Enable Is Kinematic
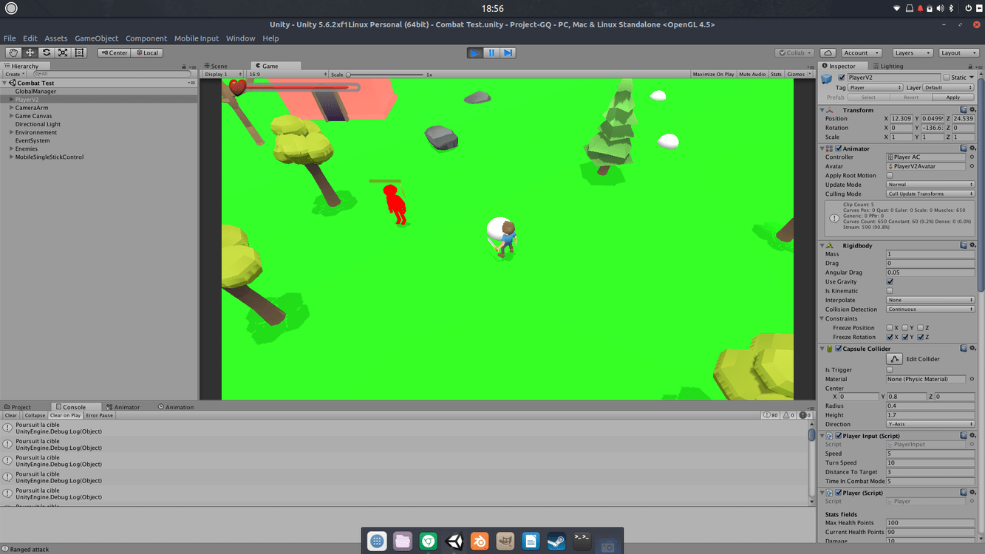Image resolution: width=985 pixels, height=554 pixels. click(890, 291)
